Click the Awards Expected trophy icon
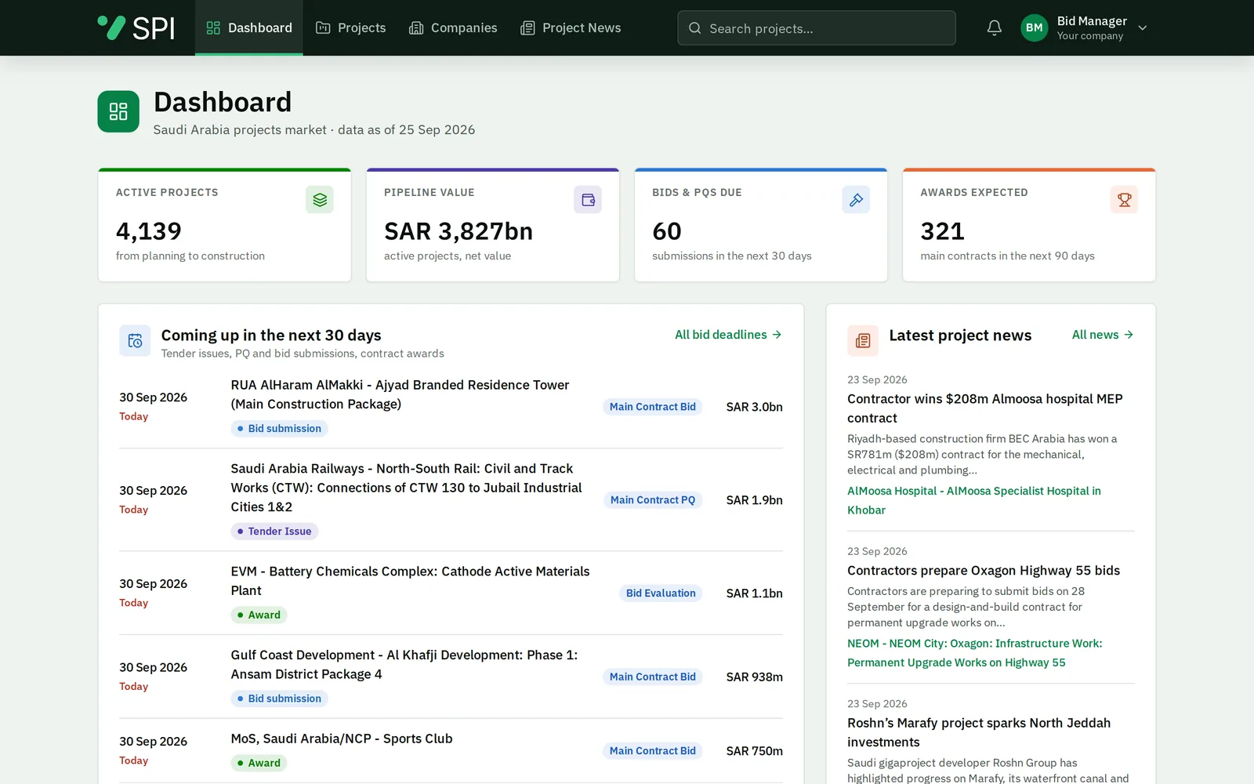The image size is (1254, 784). pyautogui.click(x=1124, y=200)
